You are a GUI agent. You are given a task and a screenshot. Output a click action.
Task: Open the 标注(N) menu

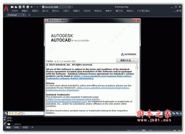(87, 11)
